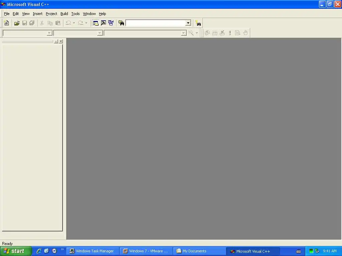Open the Window List icon
Image resolution: width=342 pixels, height=256 pixels.
coord(111,23)
